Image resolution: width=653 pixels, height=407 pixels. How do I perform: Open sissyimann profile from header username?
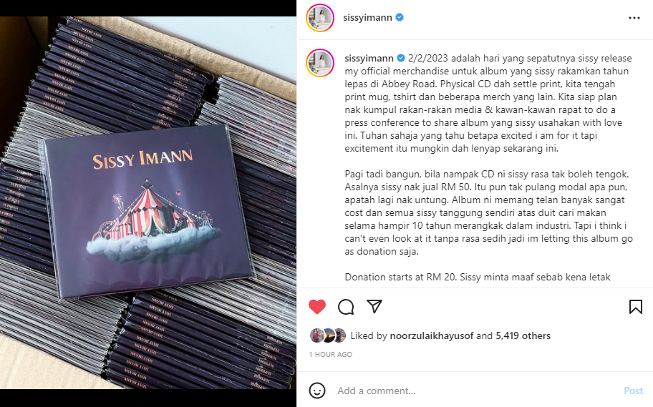click(367, 17)
